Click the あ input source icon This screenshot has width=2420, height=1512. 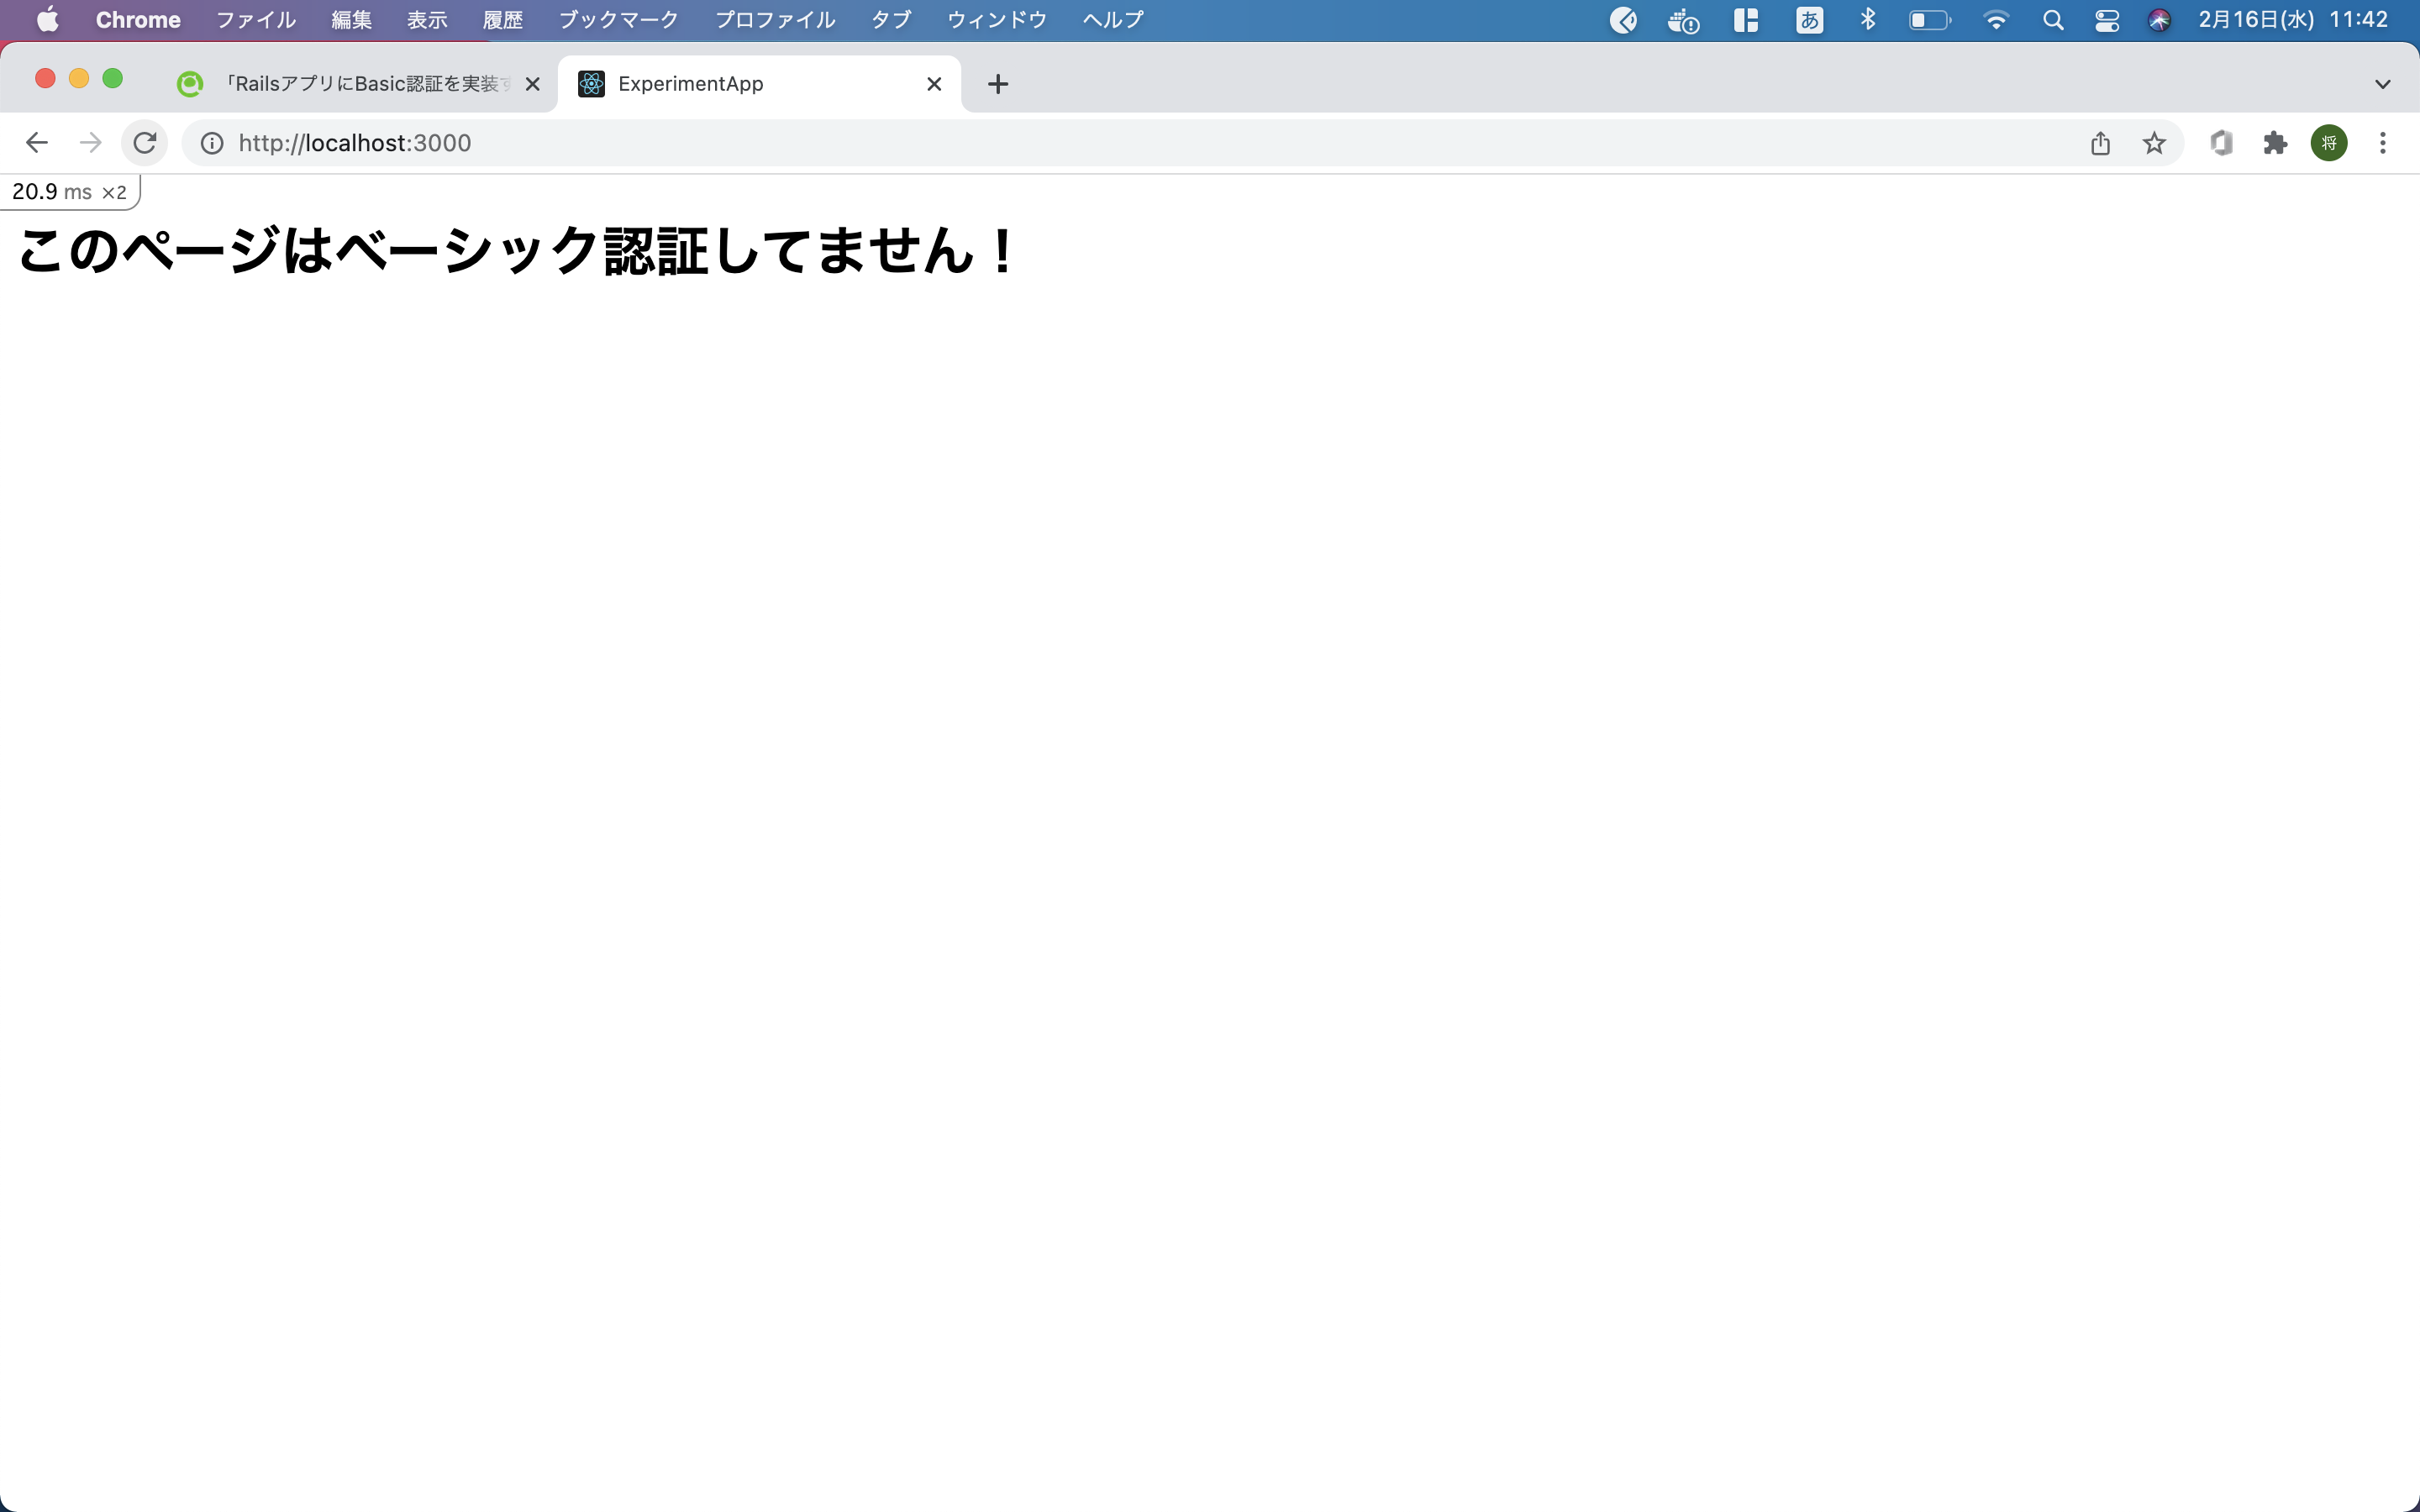click(x=1809, y=19)
